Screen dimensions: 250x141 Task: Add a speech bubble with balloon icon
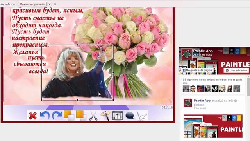(x=130, y=116)
